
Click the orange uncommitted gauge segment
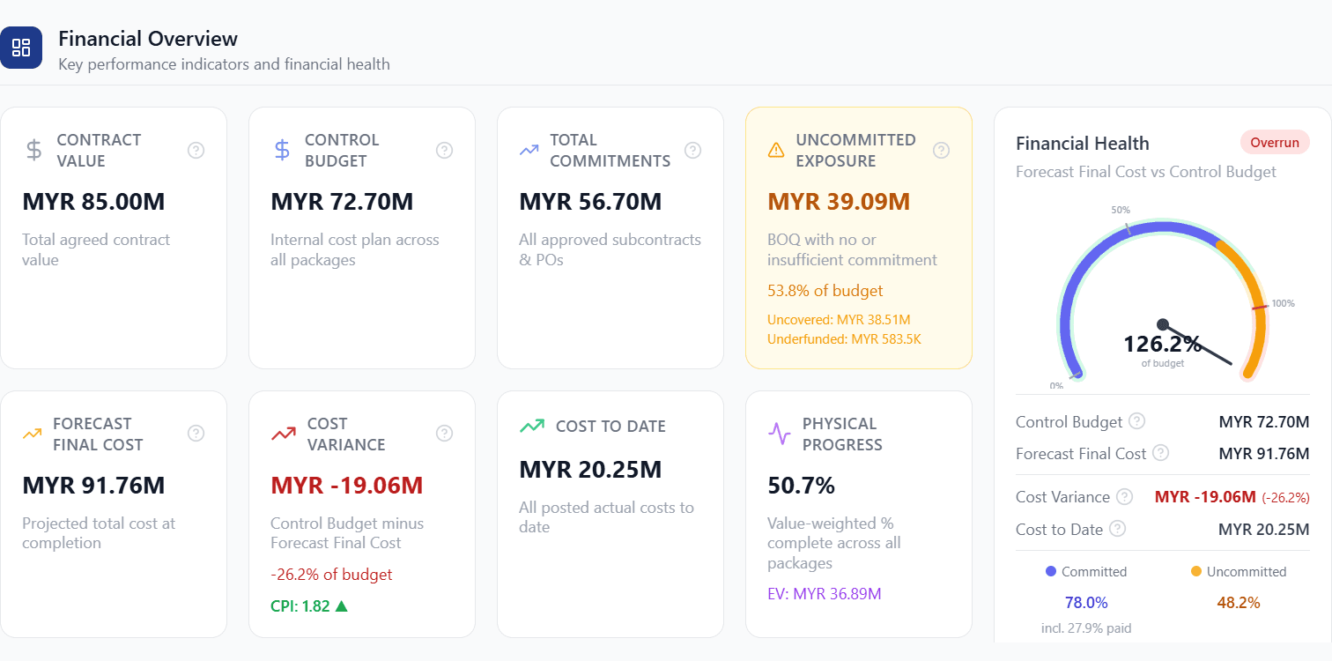tap(1249, 300)
